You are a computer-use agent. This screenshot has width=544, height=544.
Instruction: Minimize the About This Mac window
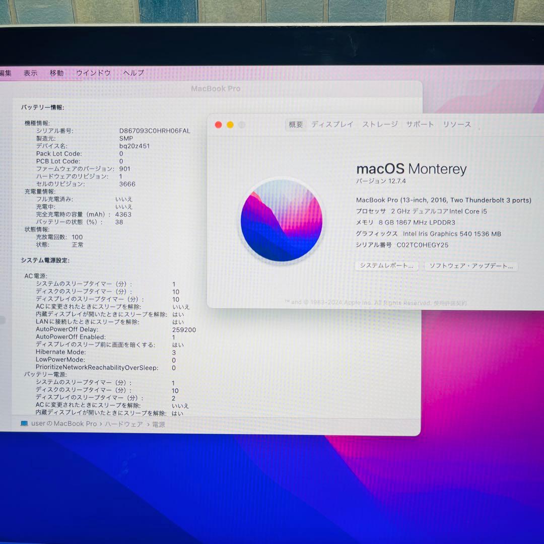point(230,124)
